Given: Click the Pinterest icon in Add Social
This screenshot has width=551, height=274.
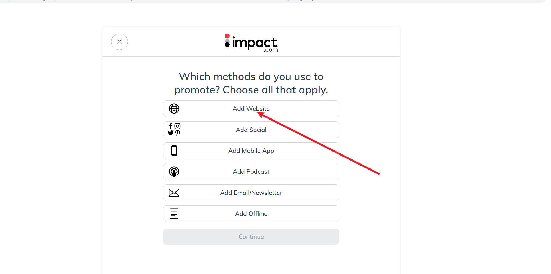Looking at the screenshot, I should [178, 133].
